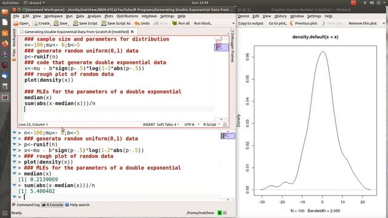Click the clock in top bar
This screenshot has width=388, height=218.
pos(200,2)
